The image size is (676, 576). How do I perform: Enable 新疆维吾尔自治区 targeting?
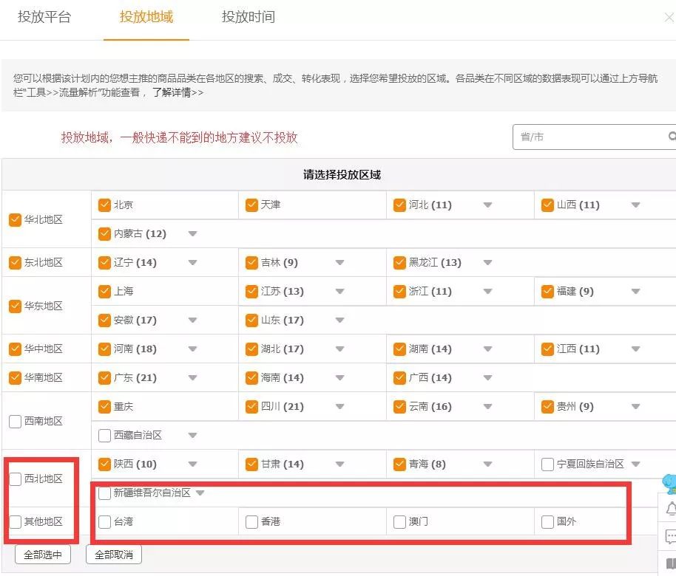(104, 493)
